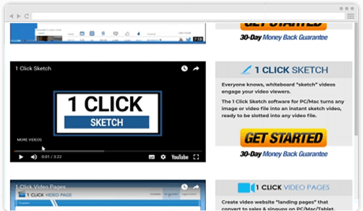The image size is (363, 211).
Task: Click GET STARTED under 1 Click Sketch
Action: [x=284, y=138]
